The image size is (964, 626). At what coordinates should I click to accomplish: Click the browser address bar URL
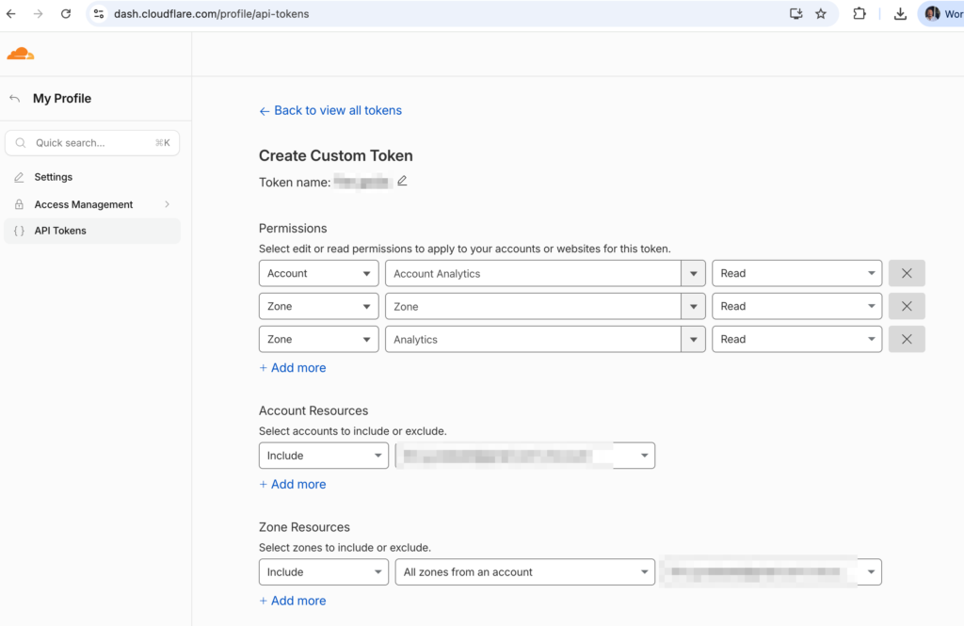pyautogui.click(x=212, y=13)
